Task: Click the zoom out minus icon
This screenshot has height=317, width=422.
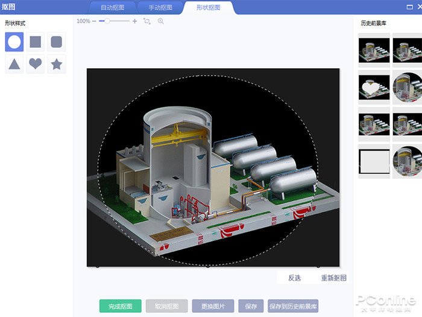Action: (95, 21)
